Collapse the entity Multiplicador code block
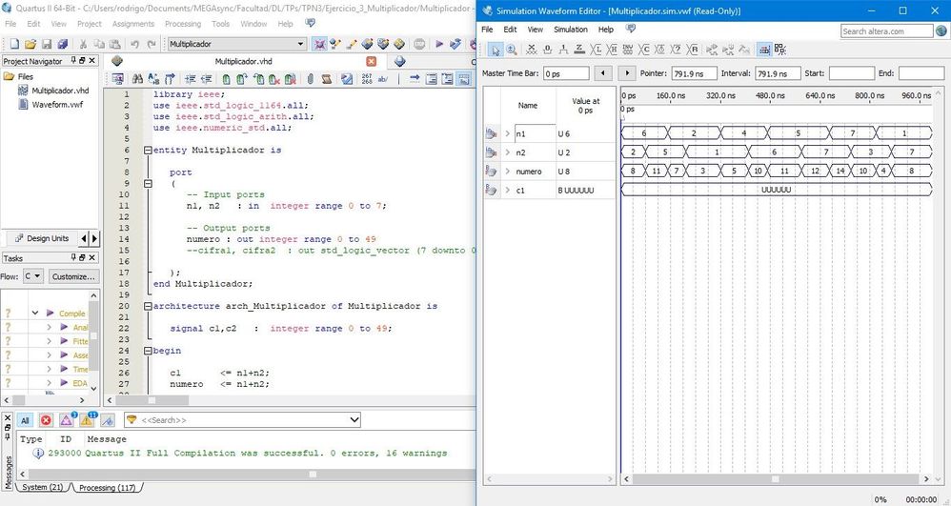 pos(147,151)
